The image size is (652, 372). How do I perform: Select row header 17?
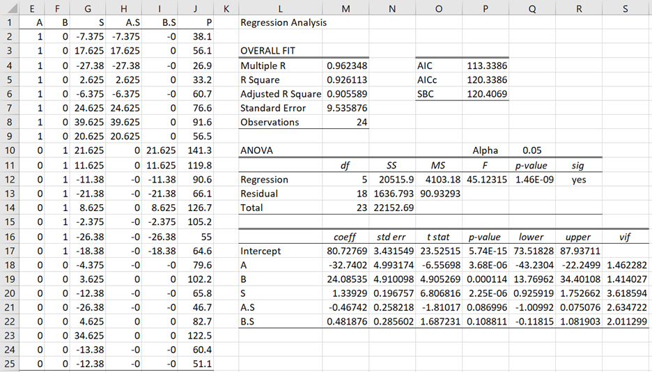click(9, 251)
